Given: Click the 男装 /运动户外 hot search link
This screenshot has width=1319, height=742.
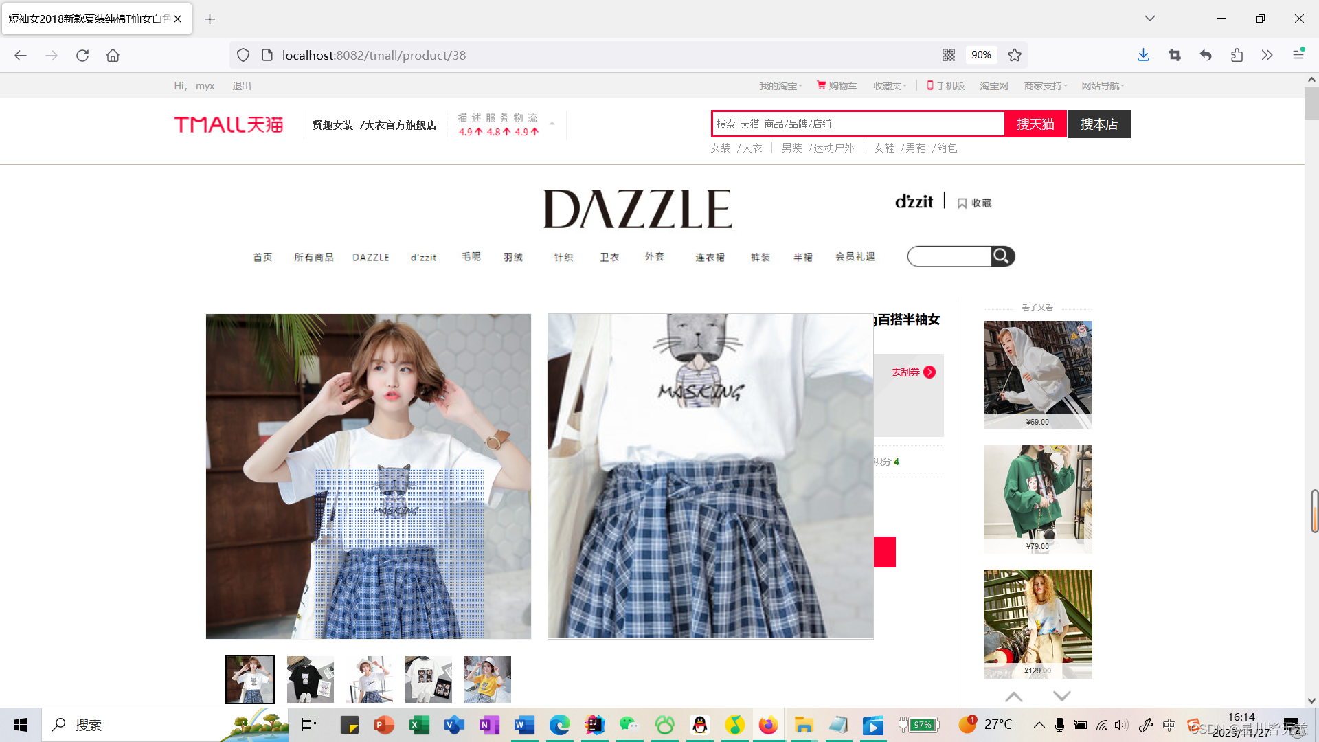Looking at the screenshot, I should coord(818,148).
